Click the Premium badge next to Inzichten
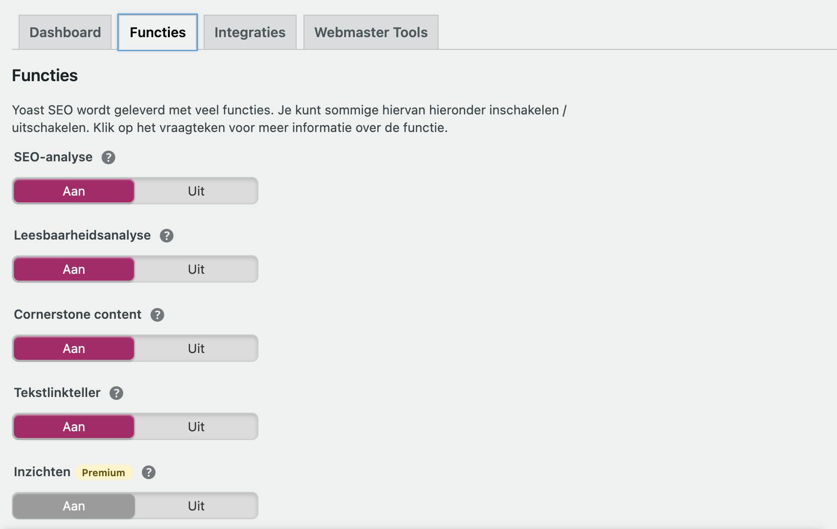Screen dimensions: 837x529 point(103,472)
